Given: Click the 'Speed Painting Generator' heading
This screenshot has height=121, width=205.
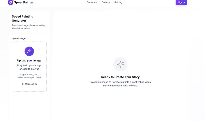Looking at the screenshot, I should (x=23, y=18).
